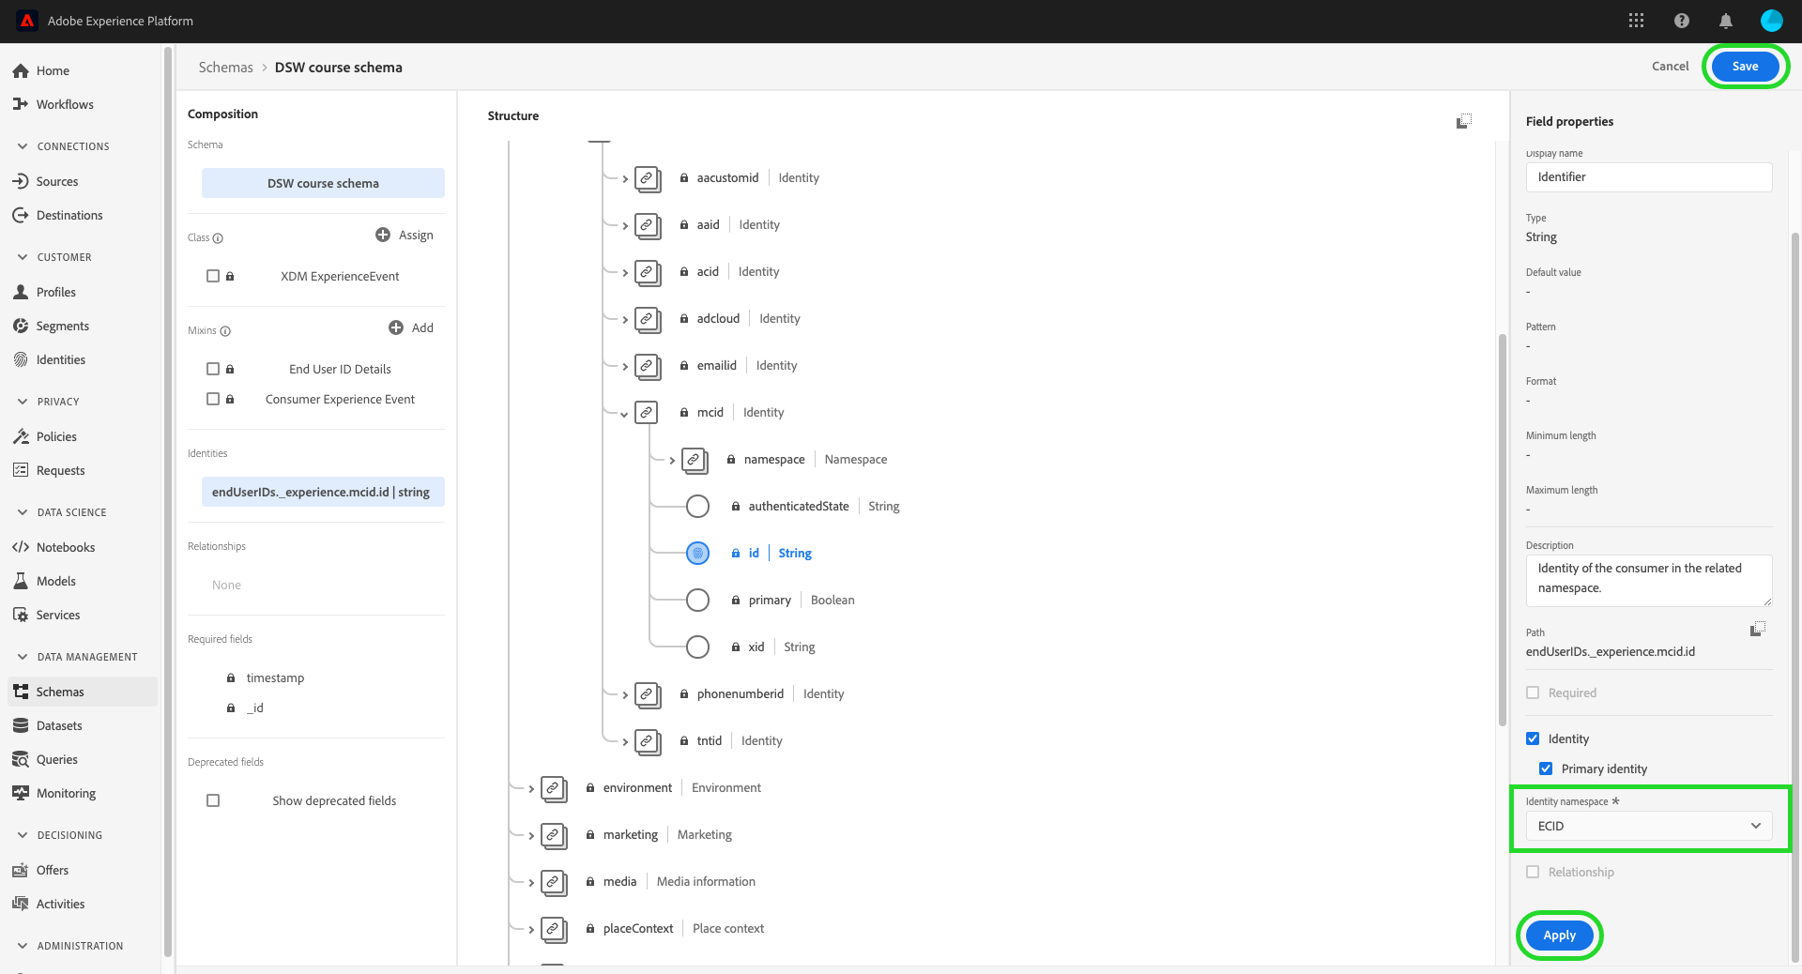The height and width of the screenshot is (974, 1802).
Task: Click the Services icon in sidebar
Action: [x=21, y=615]
